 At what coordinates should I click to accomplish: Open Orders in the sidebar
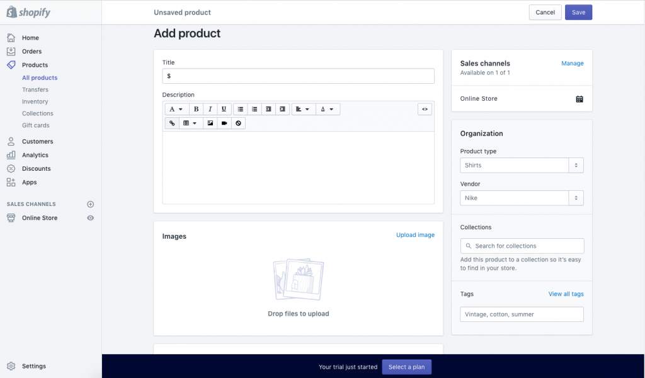[x=31, y=52]
